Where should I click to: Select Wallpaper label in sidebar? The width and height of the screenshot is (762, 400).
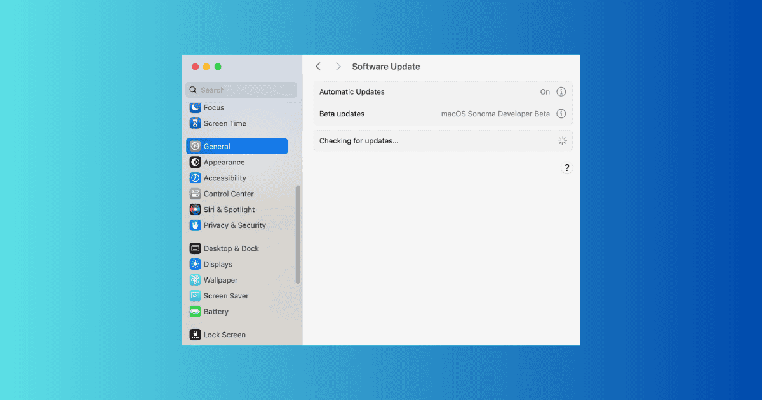220,280
